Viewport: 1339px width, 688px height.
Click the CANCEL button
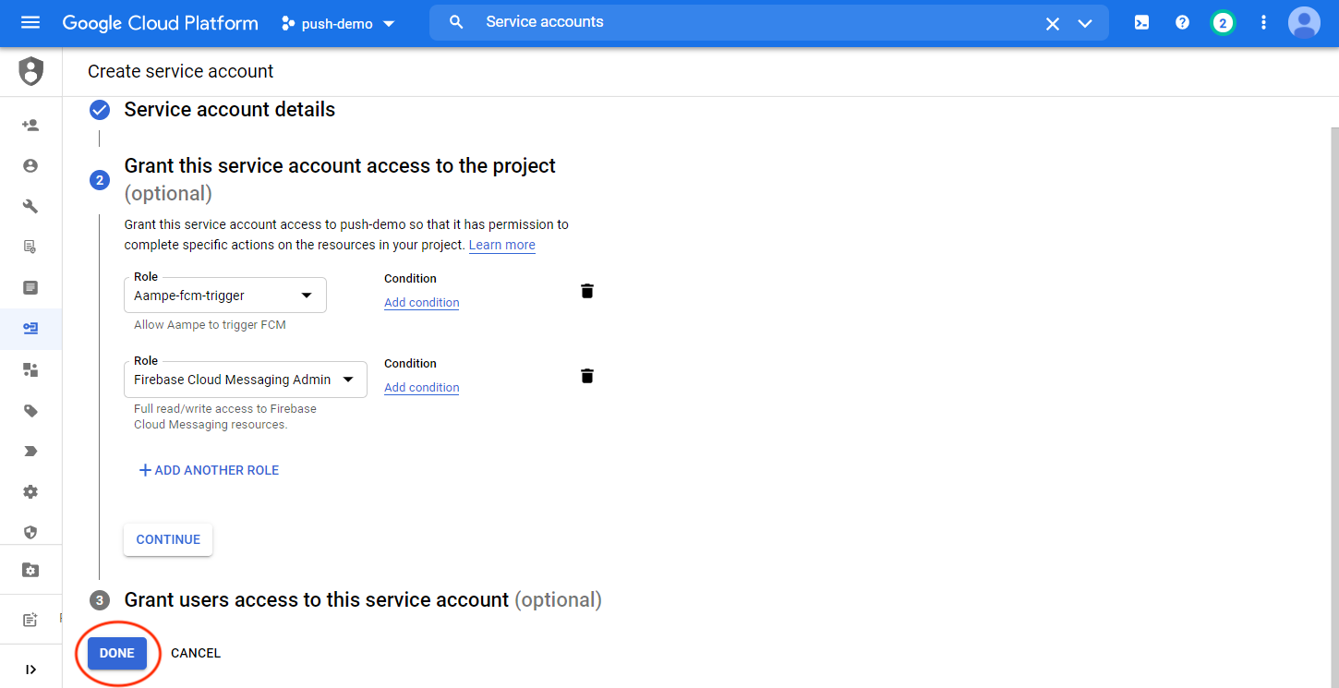point(196,653)
